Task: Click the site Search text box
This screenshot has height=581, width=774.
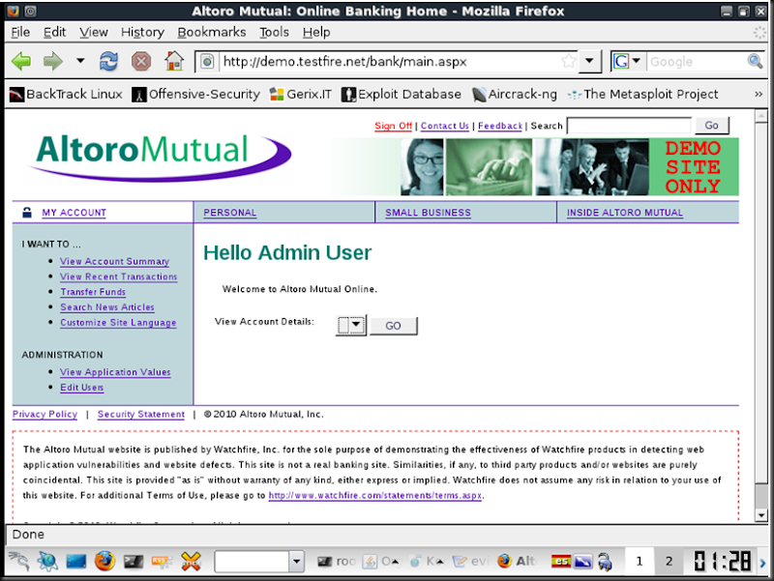Action: click(x=630, y=126)
